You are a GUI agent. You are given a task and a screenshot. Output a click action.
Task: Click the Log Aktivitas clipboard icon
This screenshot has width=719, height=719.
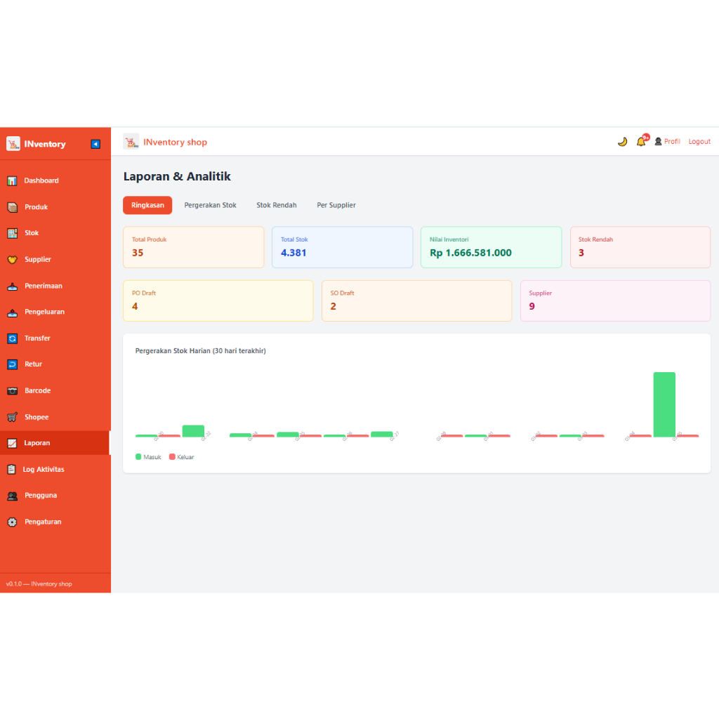click(x=11, y=470)
